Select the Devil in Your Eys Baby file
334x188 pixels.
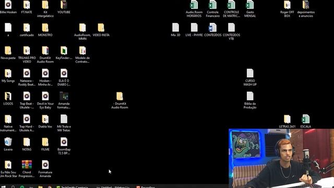45,96
